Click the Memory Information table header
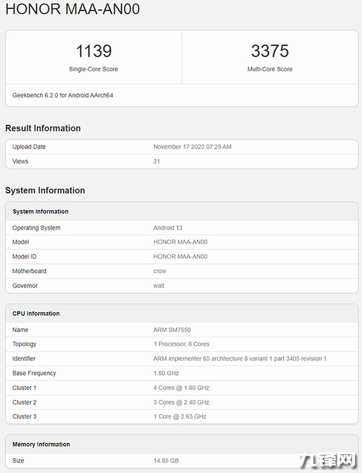 point(41,445)
